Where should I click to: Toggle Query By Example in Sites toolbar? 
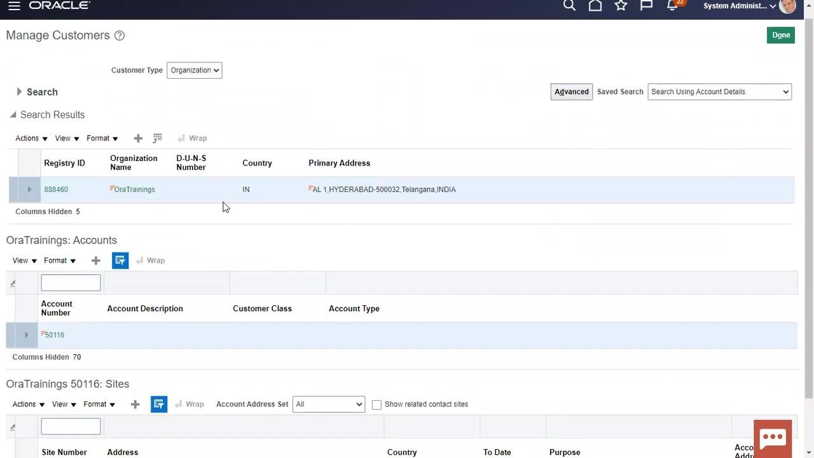159,404
